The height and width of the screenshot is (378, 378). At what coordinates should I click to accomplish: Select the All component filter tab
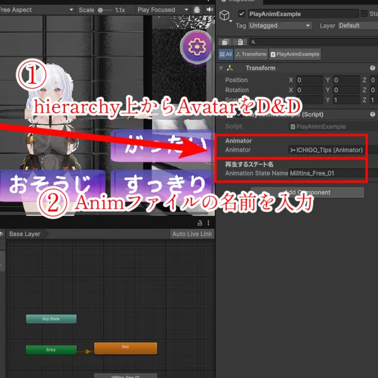(x=226, y=54)
